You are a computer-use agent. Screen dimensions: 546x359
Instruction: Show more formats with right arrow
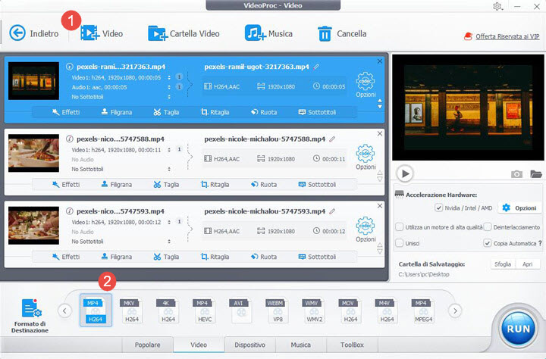point(455,311)
